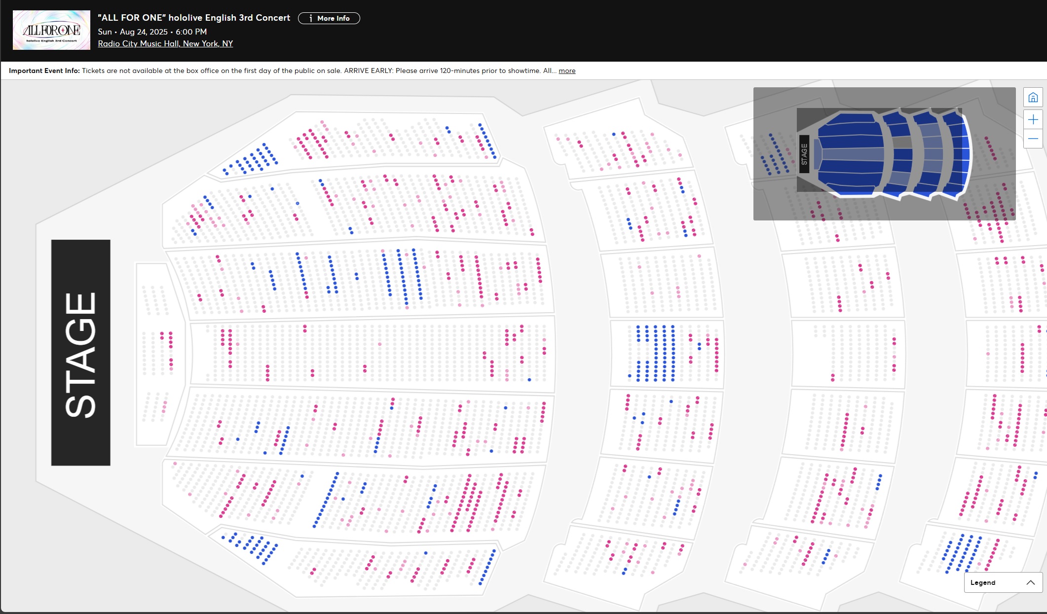Click the ALL FOR ONE event thumbnail

51,30
